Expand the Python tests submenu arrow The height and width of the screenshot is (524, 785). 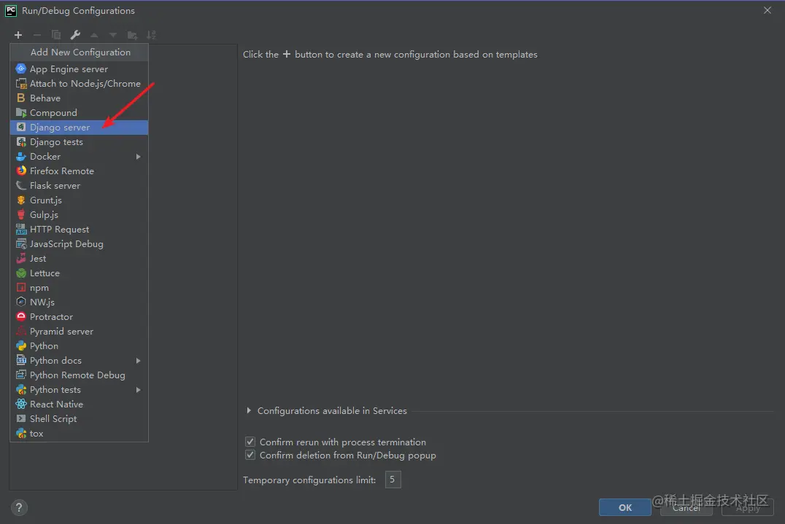(x=138, y=389)
